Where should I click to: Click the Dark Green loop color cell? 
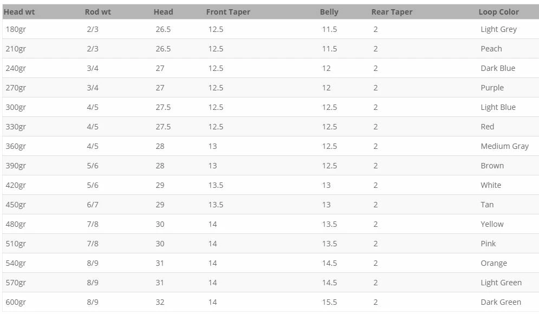pyautogui.click(x=501, y=302)
